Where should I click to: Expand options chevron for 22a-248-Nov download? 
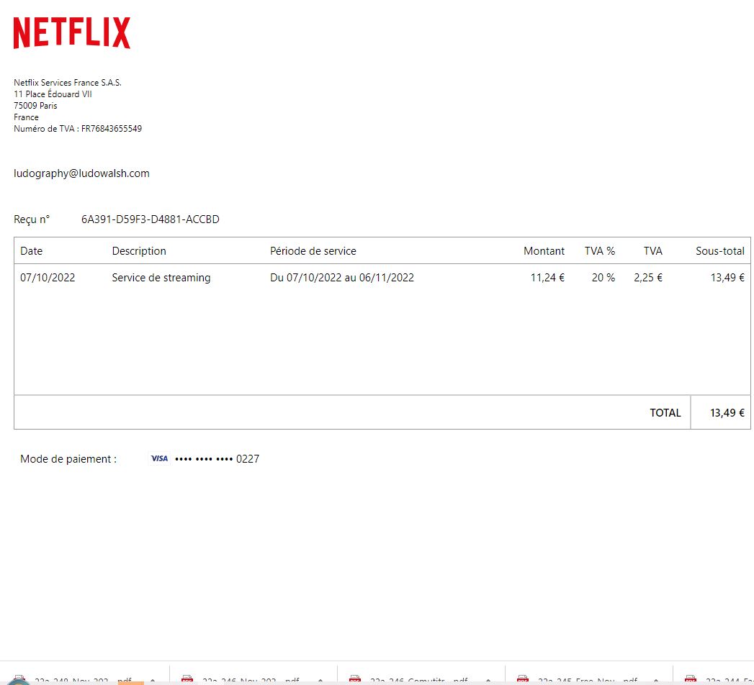(153, 681)
